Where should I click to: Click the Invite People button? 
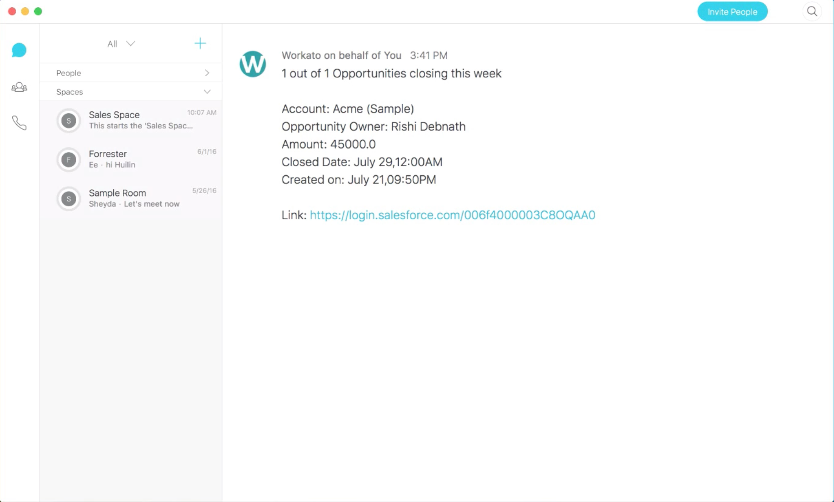[x=732, y=12]
